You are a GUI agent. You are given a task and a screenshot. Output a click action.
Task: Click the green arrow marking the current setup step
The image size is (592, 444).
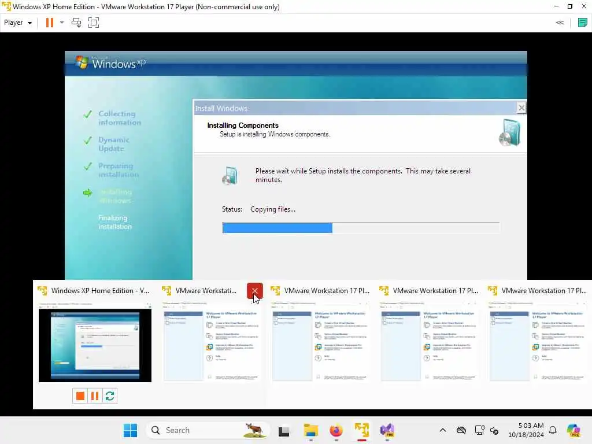pyautogui.click(x=88, y=193)
